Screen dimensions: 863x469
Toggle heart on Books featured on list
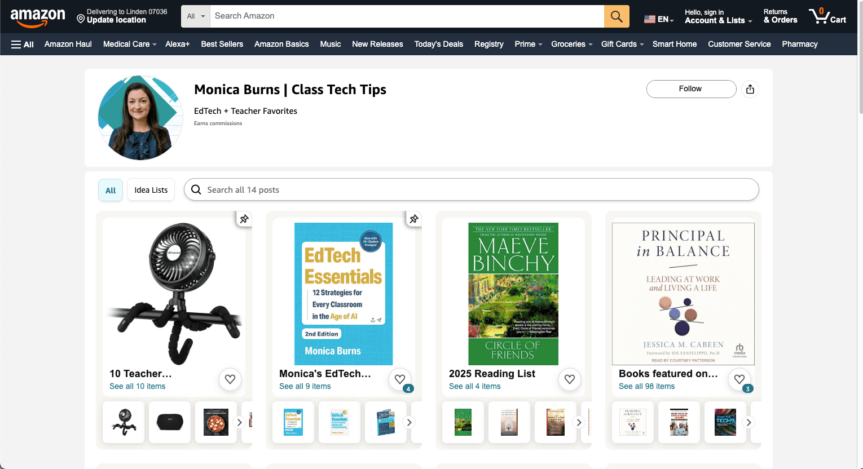pos(739,379)
